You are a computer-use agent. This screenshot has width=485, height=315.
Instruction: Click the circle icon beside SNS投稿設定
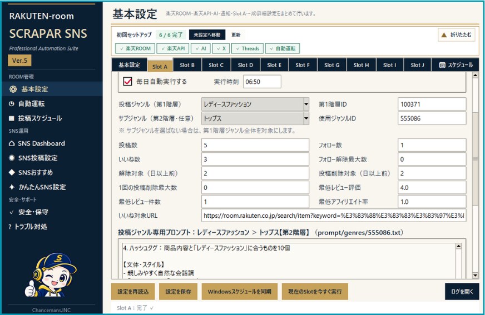(12, 158)
